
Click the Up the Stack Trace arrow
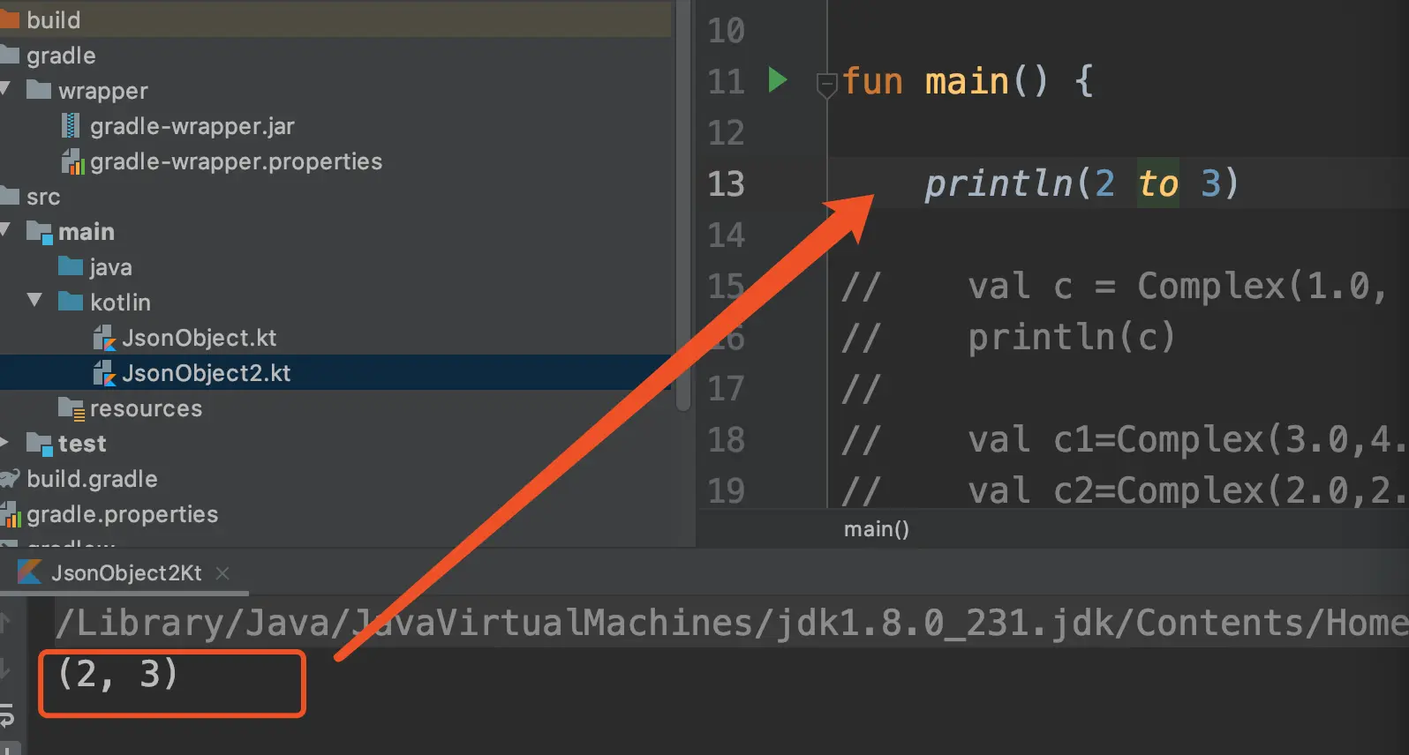(x=4, y=623)
